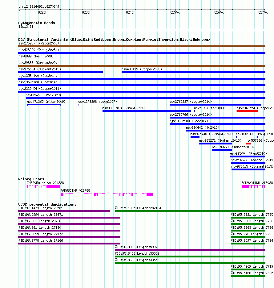Click the dgv1359n100 (Coe2014) label
Viewport: 274px width, 288px height.
pyautogui.click(x=38, y=82)
